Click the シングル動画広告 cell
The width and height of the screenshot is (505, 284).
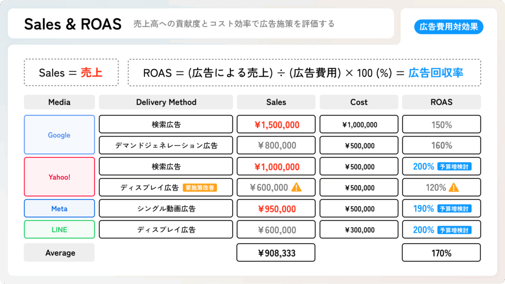[x=166, y=209]
